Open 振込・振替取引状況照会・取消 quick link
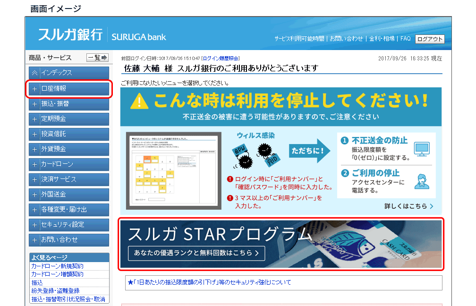Image resolution: width=476 pixels, height=306 pixels. pyautogui.click(x=68, y=299)
